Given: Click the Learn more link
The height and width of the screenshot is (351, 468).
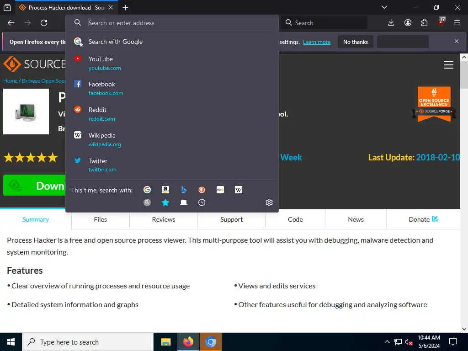Looking at the screenshot, I should pyautogui.click(x=317, y=42).
